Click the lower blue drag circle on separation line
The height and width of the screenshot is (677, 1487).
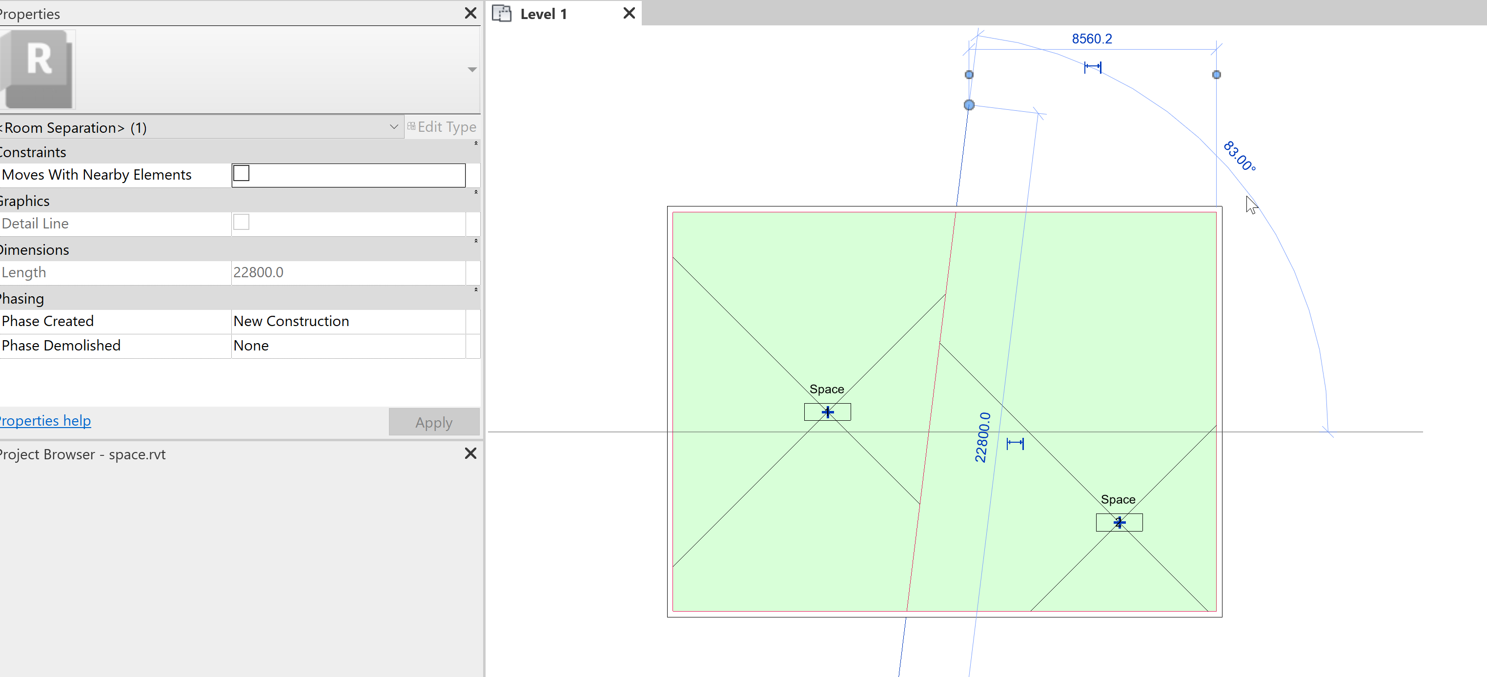tap(969, 105)
